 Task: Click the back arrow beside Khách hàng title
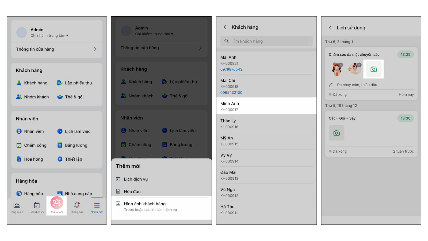[x=225, y=27]
